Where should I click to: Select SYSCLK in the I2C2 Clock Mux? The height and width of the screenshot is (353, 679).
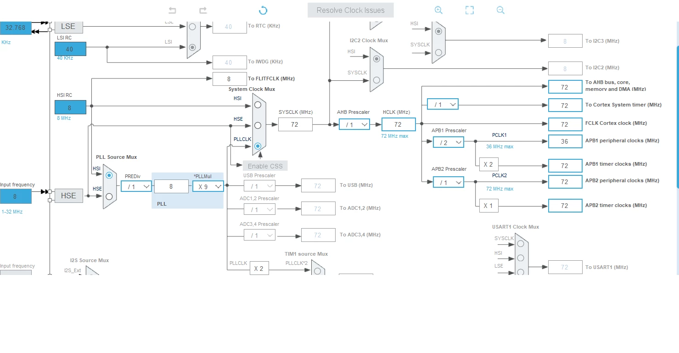tap(376, 80)
